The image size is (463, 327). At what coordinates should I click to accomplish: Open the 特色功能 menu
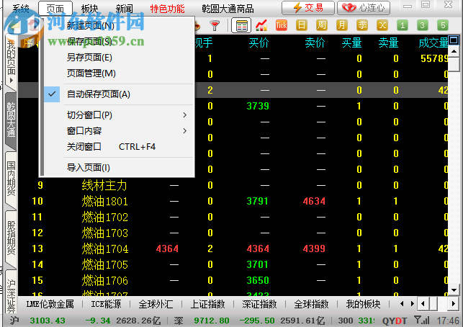(x=167, y=9)
